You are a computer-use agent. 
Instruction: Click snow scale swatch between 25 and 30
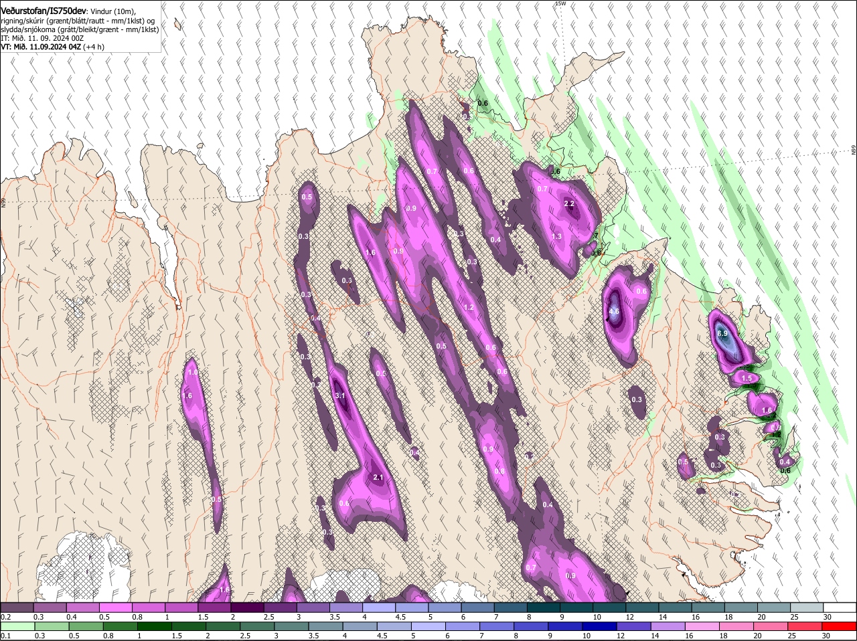pos(807,607)
